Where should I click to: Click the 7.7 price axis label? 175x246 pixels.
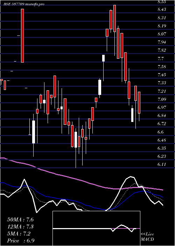(x=161, y=59)
